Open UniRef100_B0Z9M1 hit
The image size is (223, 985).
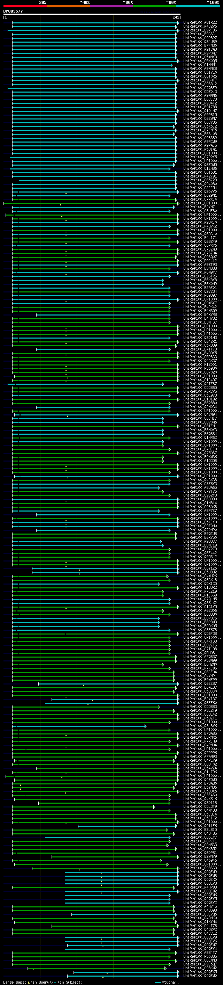click(x=200, y=195)
